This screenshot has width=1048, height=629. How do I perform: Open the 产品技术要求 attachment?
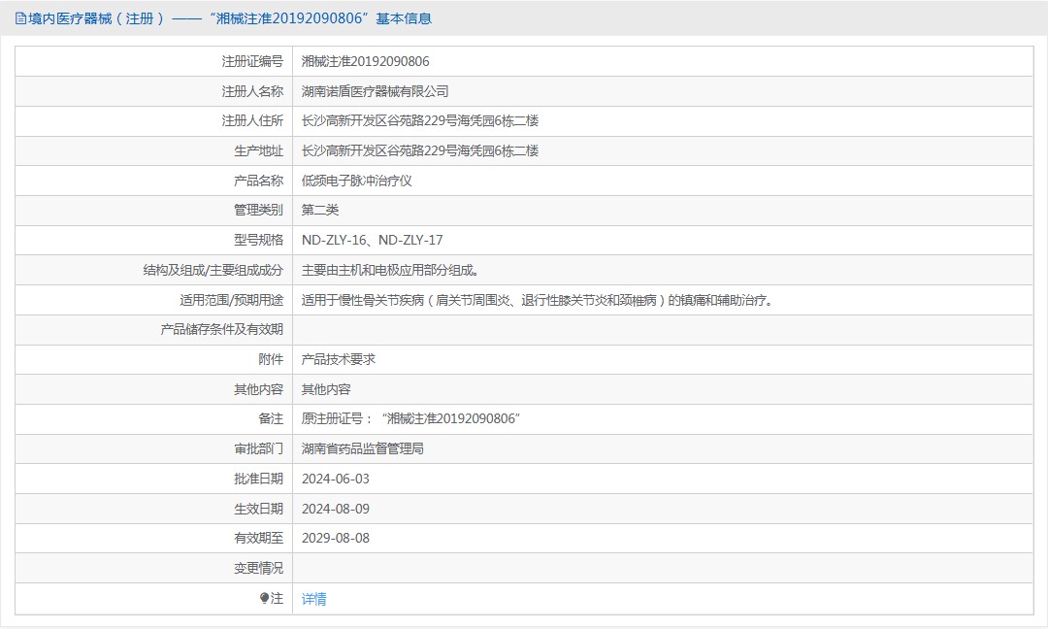[339, 359]
